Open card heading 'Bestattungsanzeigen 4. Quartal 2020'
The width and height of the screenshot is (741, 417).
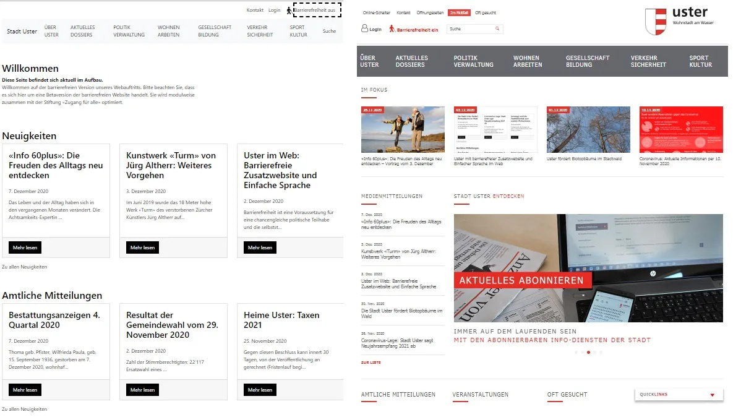point(54,320)
